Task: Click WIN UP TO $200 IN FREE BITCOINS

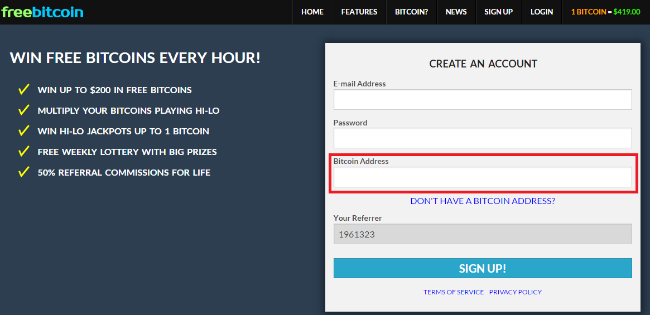Action: [x=115, y=90]
